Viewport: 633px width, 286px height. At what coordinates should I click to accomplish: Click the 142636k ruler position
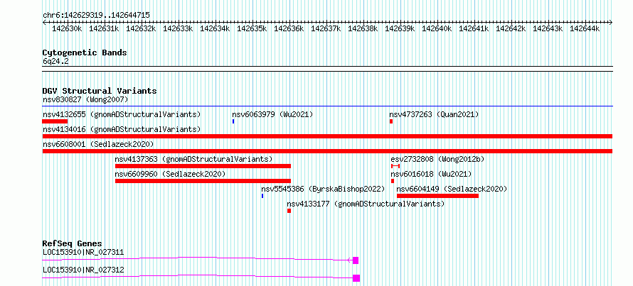(x=289, y=28)
